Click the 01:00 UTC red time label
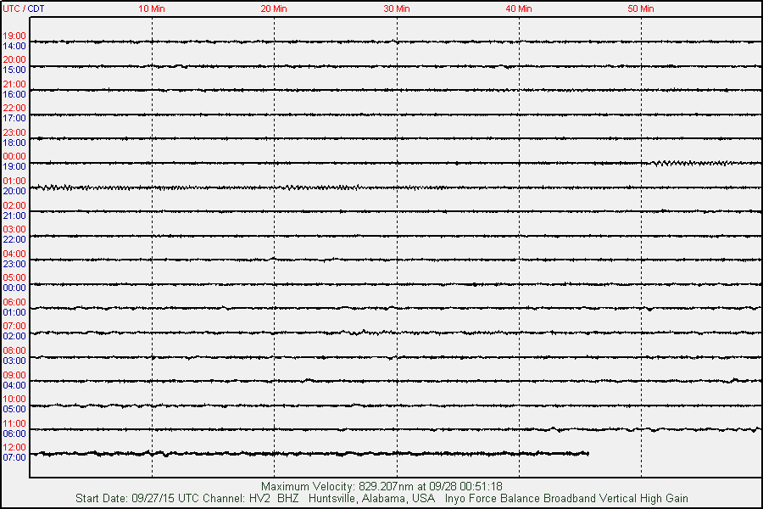 (x=14, y=181)
